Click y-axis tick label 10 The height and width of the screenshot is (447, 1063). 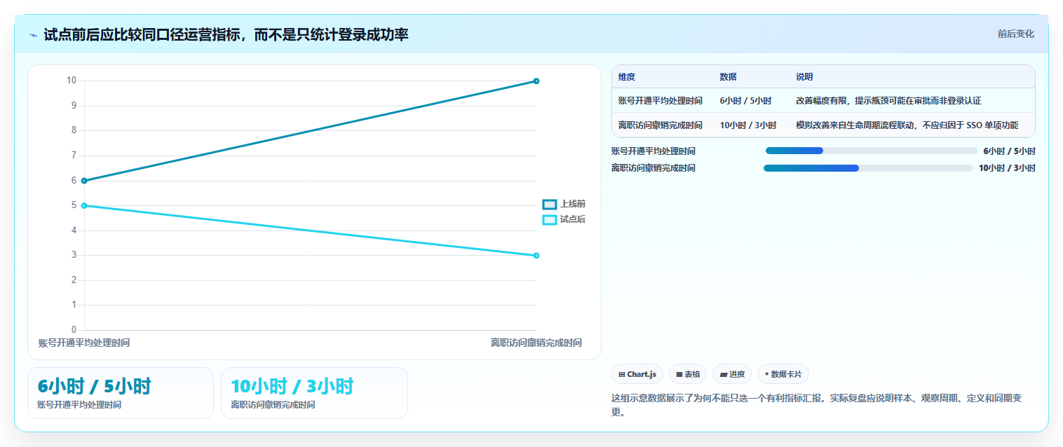pyautogui.click(x=72, y=80)
